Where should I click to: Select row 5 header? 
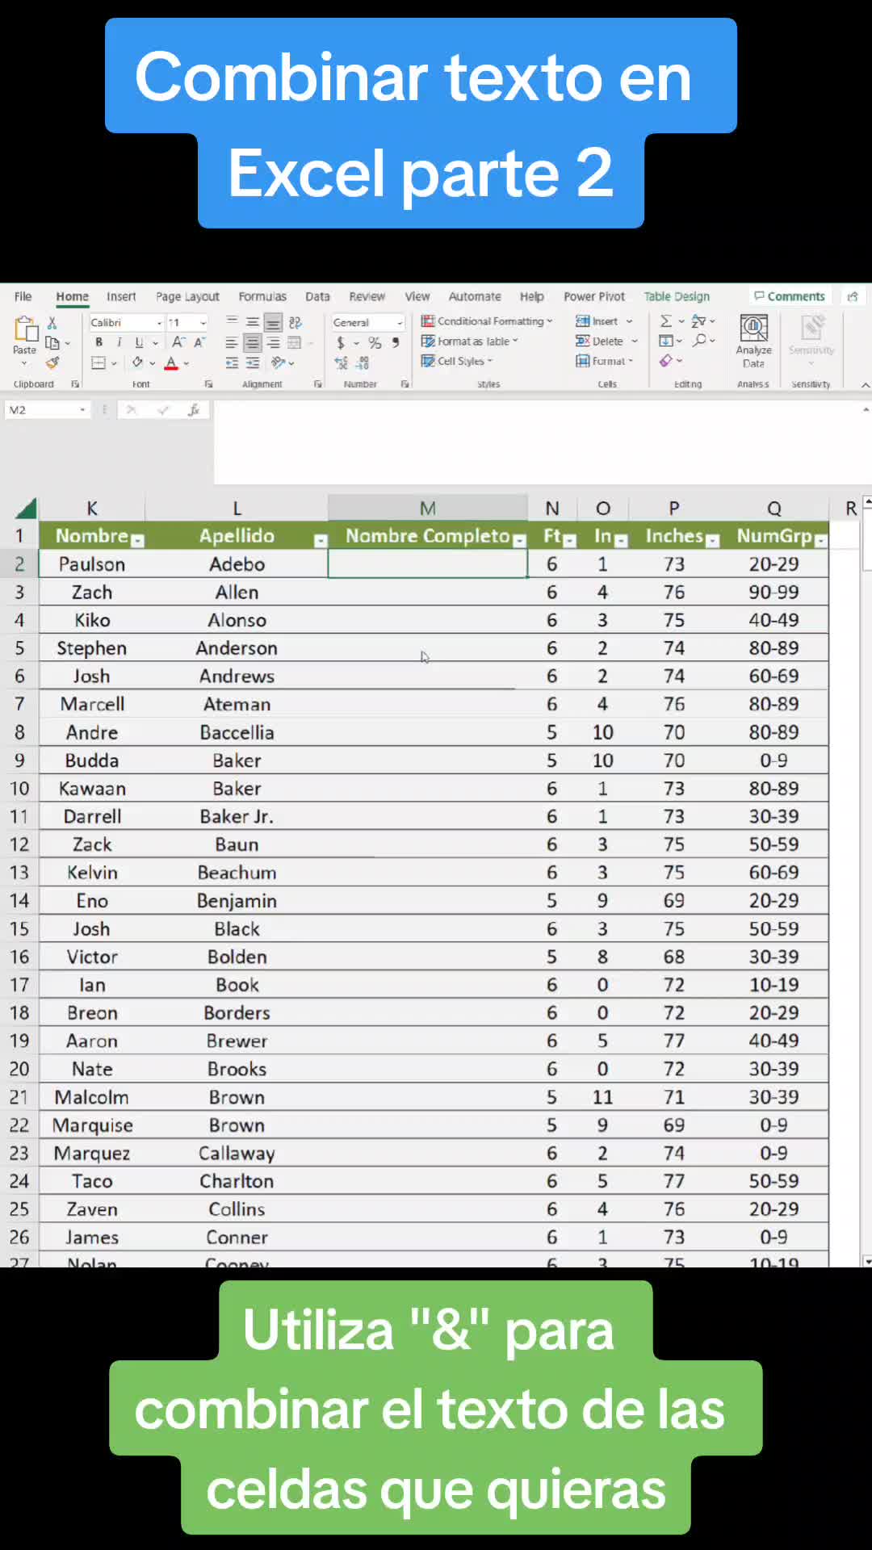click(19, 648)
